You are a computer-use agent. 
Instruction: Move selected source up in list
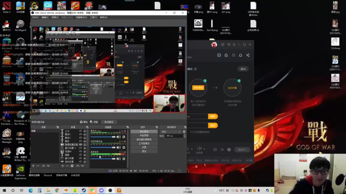[x=78, y=166]
